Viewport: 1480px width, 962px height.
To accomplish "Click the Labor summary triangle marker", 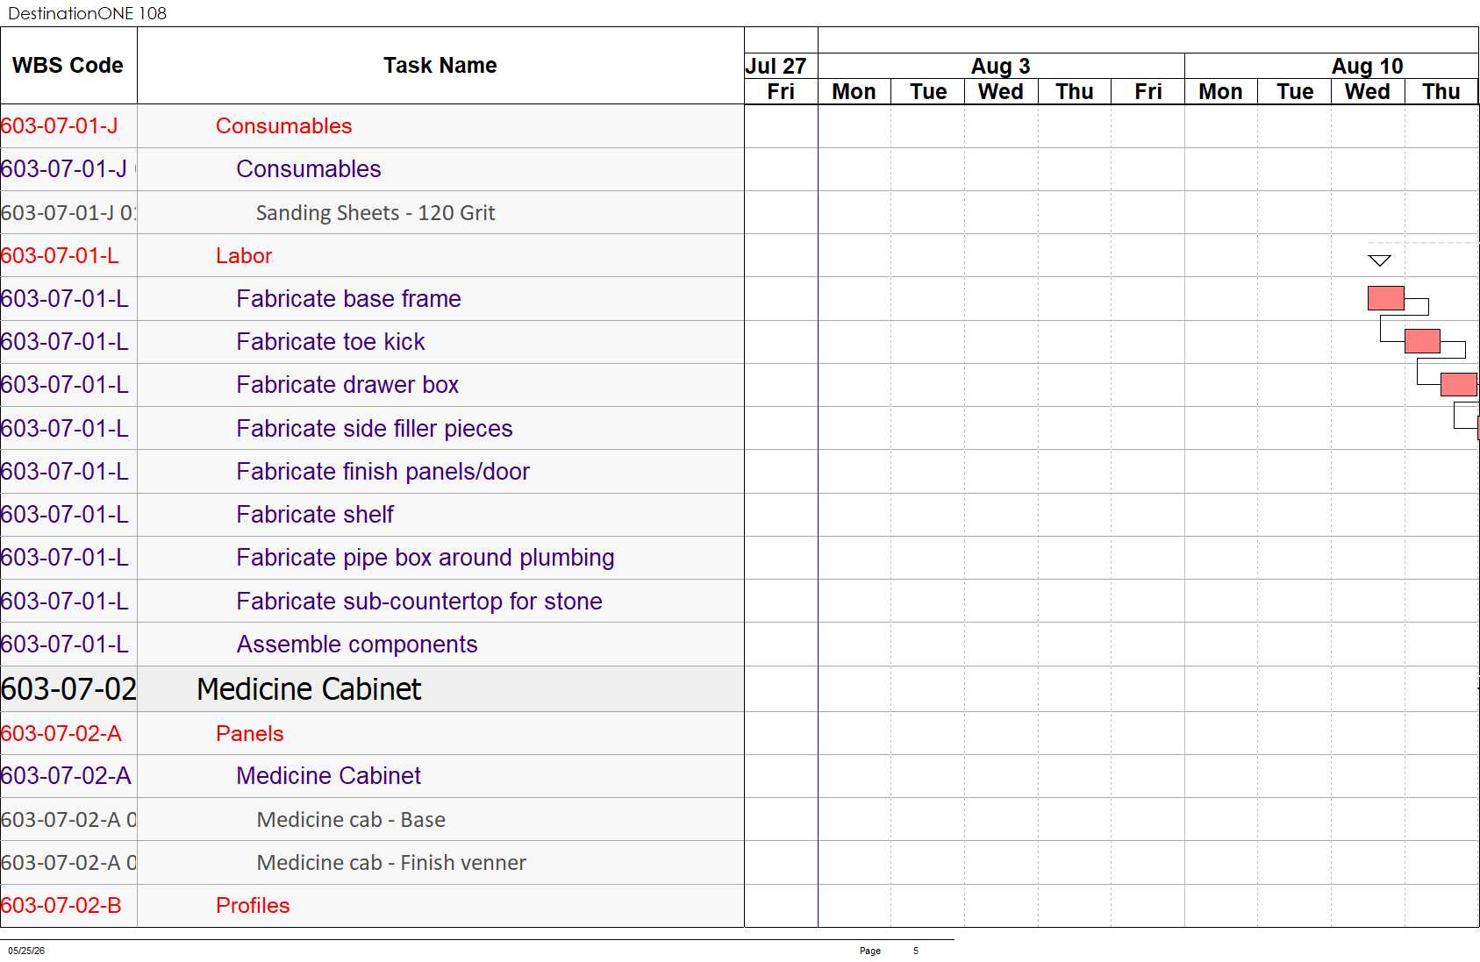I will (x=1379, y=260).
